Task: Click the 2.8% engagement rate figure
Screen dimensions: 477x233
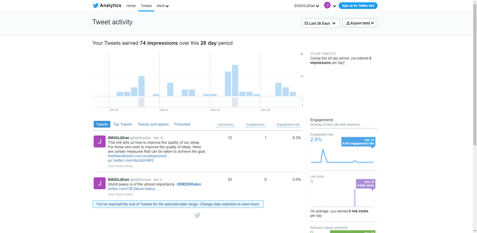Action: point(316,140)
